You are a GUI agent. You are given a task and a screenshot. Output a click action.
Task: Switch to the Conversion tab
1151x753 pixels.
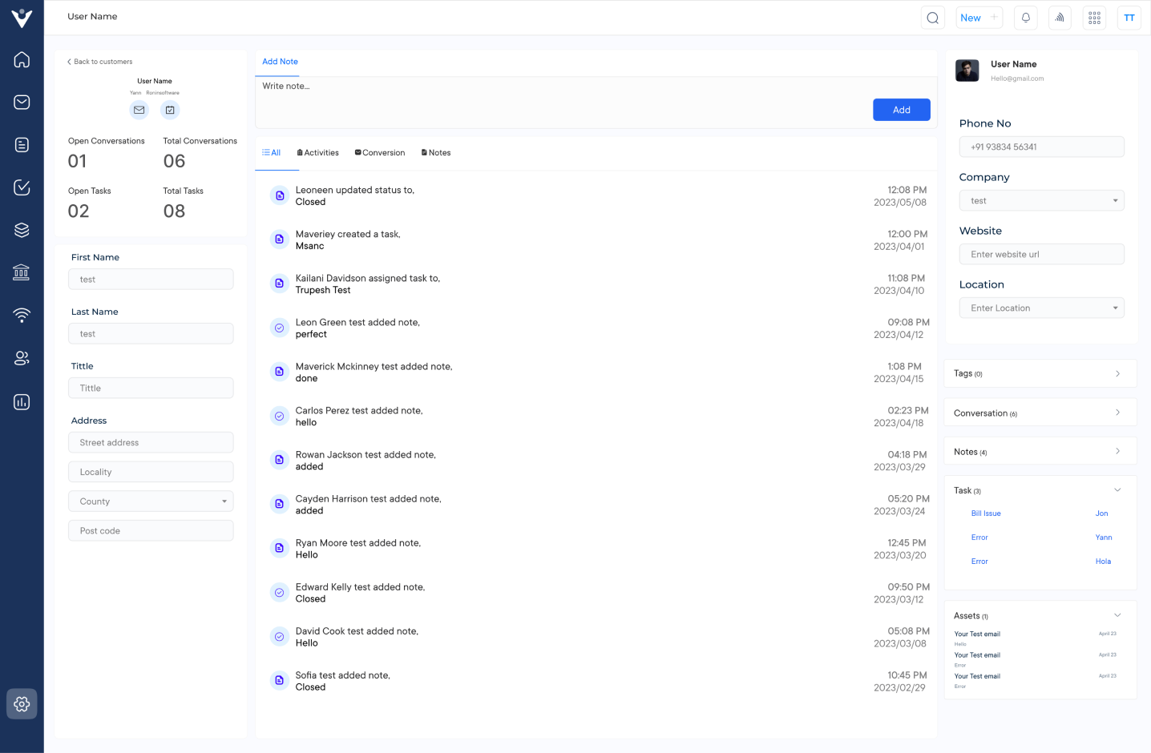[x=379, y=152]
